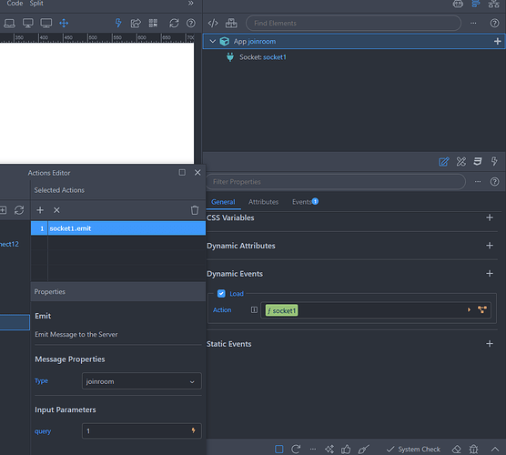506x455 pixels.
Task: Expand view modes double chevron
Action: [x=191, y=4]
